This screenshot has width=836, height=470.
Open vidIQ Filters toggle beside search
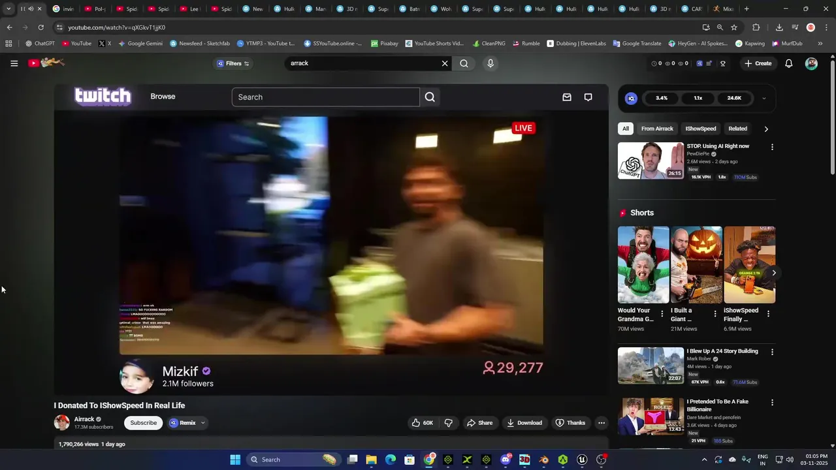[x=233, y=63]
